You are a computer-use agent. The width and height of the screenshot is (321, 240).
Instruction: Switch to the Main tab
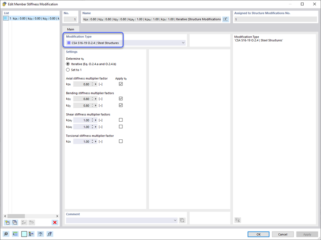point(71,29)
